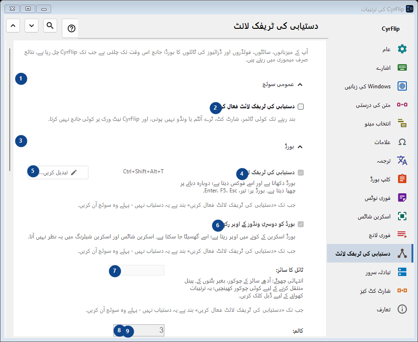
Task: Maximize the CyrFlip settings window
Action: click(28, 9)
